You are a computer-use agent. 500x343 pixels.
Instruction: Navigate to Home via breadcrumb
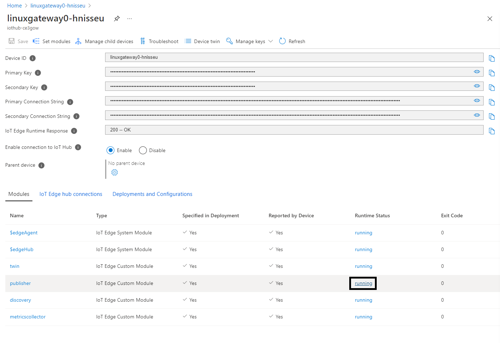click(14, 5)
